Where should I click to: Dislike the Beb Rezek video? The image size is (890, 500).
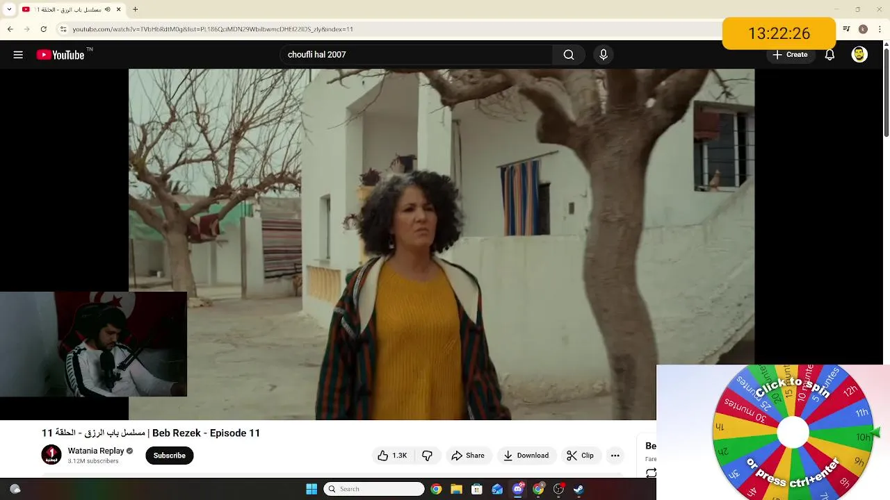click(x=427, y=456)
